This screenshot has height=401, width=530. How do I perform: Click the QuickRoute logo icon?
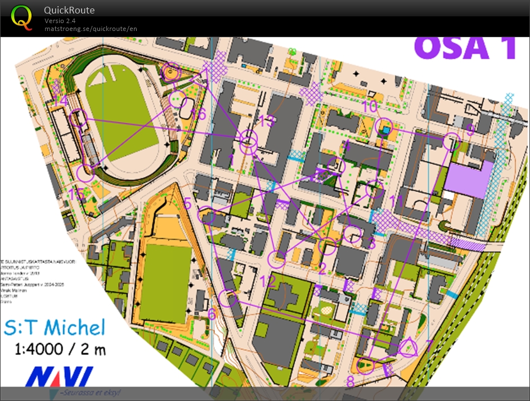point(22,17)
